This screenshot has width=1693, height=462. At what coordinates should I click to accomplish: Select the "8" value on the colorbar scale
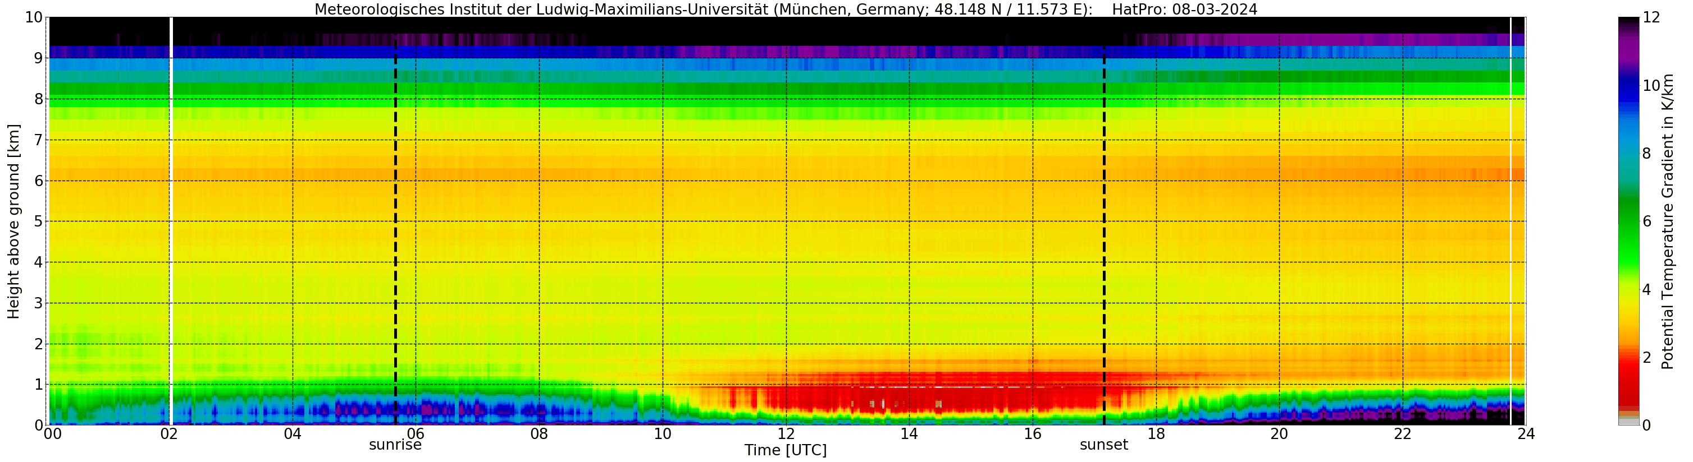pyautogui.click(x=1646, y=154)
